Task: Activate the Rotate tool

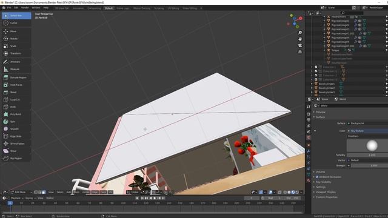Action: pos(16,39)
